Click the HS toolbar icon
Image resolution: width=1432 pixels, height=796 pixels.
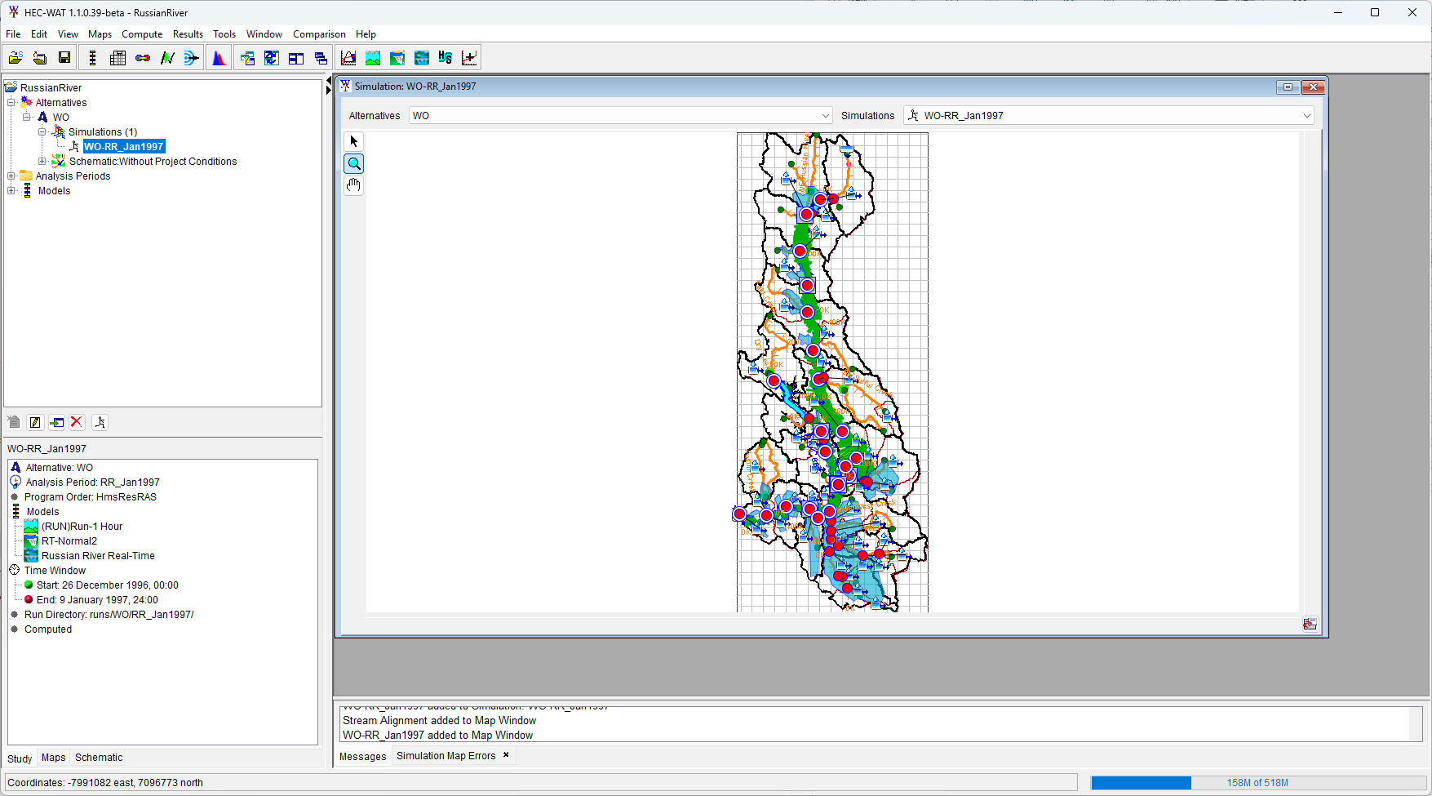pos(445,58)
